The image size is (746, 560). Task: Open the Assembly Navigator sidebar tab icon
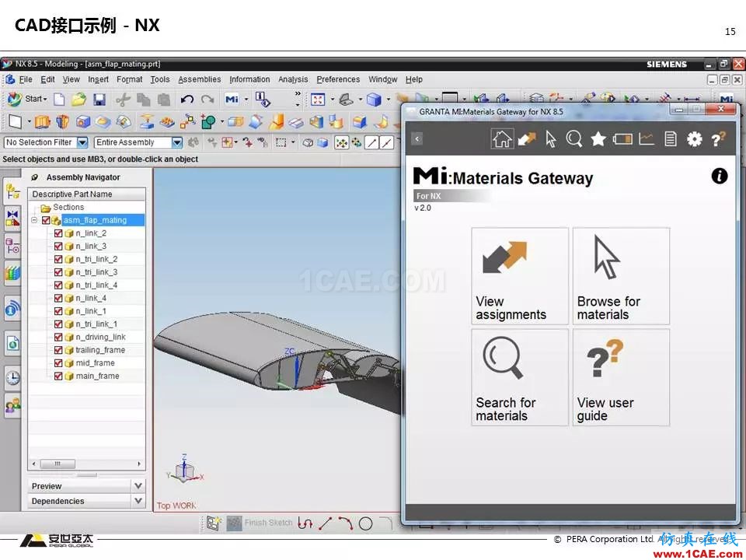13,191
